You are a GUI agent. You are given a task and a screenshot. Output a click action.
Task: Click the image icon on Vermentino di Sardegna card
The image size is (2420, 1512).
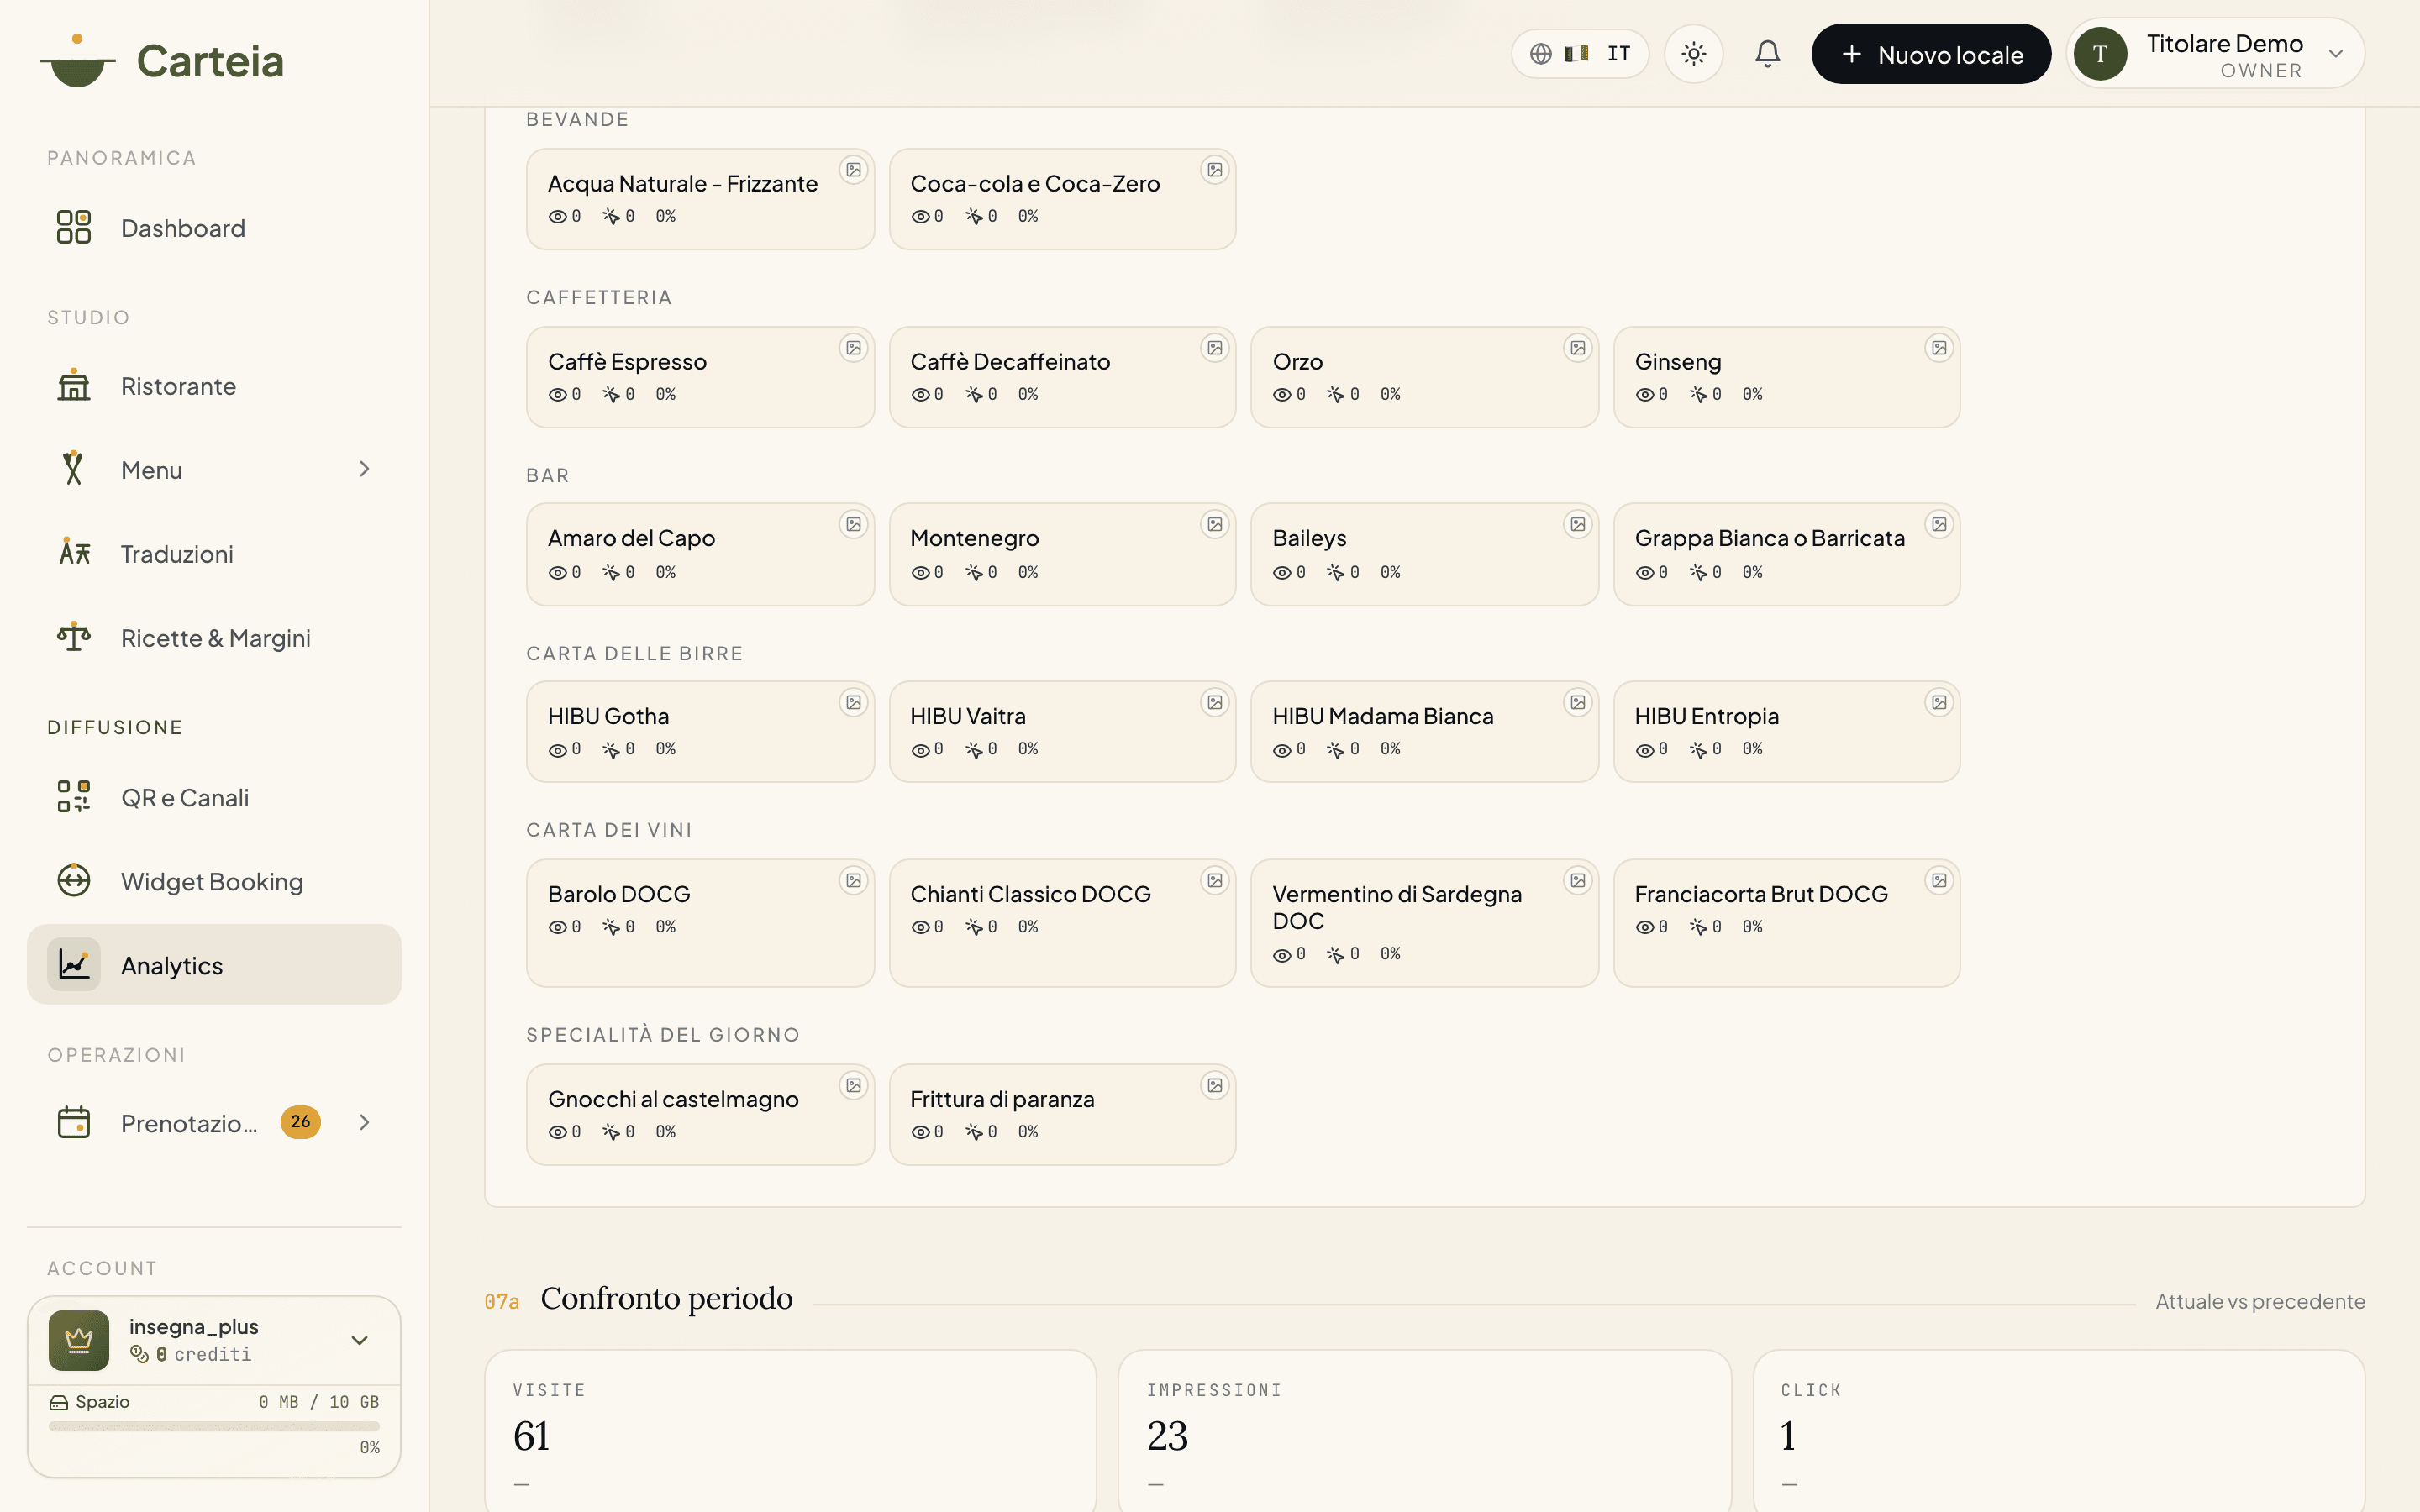[1578, 880]
